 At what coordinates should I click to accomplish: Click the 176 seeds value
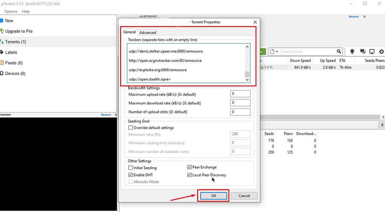click(x=271, y=140)
